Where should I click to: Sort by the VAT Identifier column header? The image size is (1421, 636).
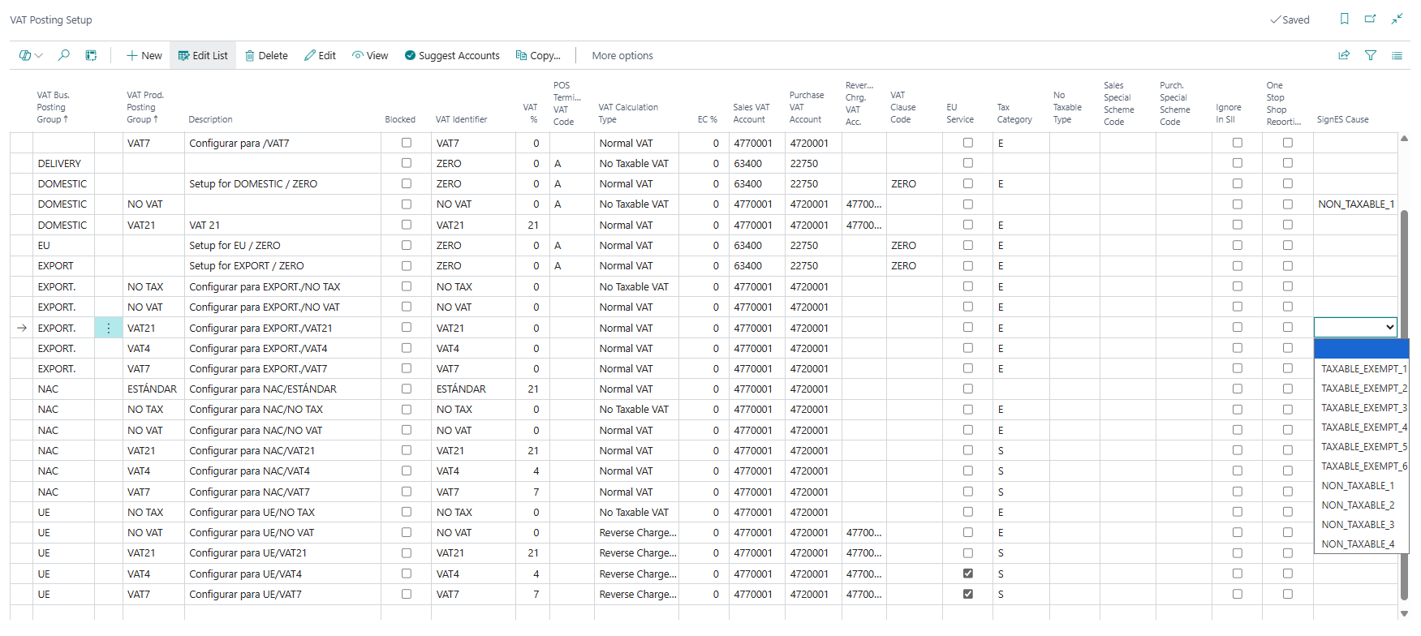(461, 119)
